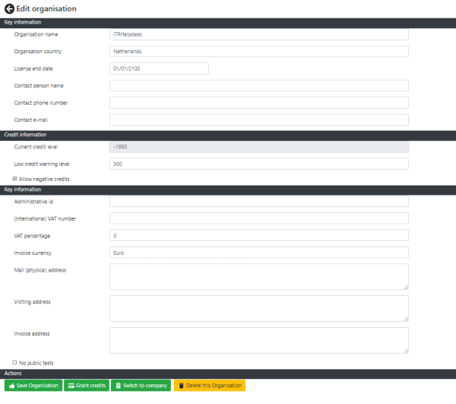456x404 pixels.
Task: Open the Invoice currency field
Action: point(259,253)
